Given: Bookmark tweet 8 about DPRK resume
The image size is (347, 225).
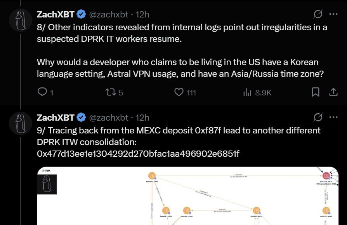Looking at the screenshot, I should [x=315, y=92].
